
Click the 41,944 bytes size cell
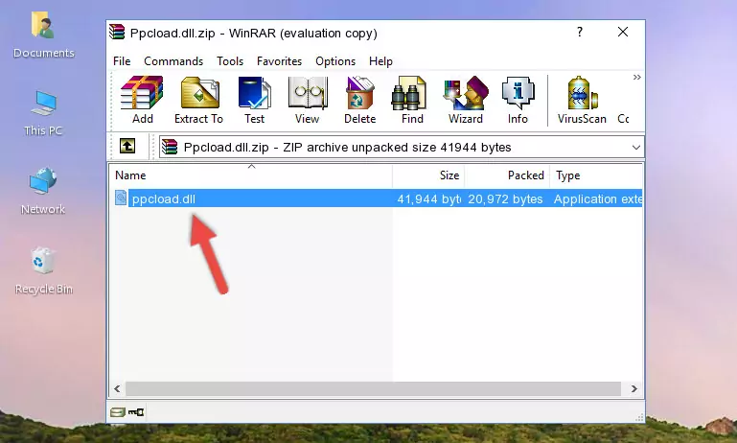pos(428,199)
